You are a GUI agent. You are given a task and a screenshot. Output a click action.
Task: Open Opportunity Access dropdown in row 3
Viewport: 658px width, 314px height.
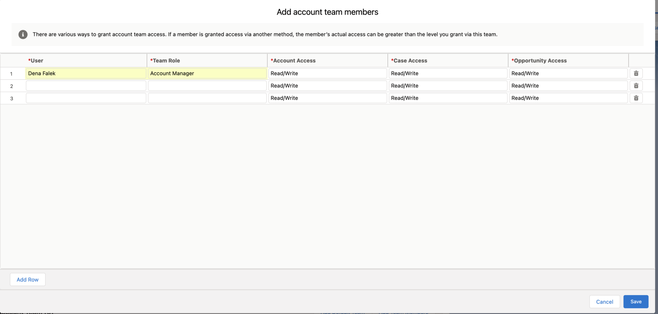click(568, 98)
